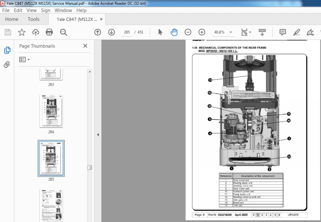Switch to the Home tab
The width and height of the screenshot is (321, 222).
[x=12, y=19]
